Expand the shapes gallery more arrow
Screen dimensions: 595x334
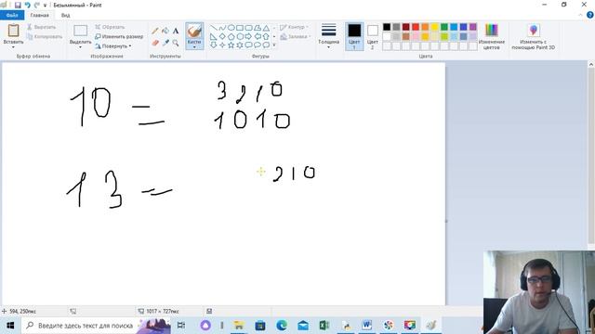pos(274,45)
